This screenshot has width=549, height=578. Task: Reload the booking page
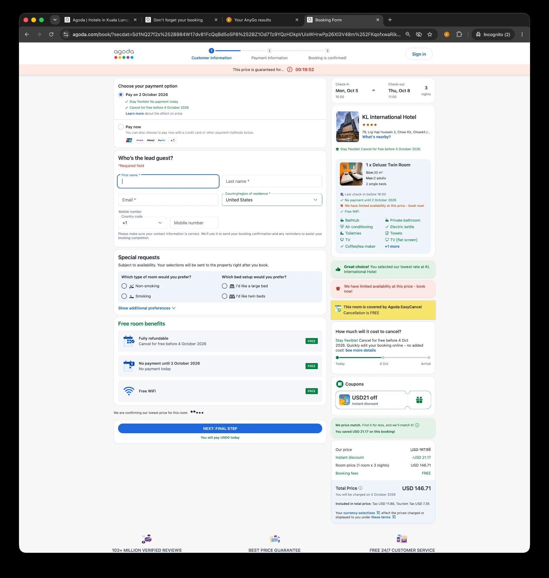coord(51,34)
